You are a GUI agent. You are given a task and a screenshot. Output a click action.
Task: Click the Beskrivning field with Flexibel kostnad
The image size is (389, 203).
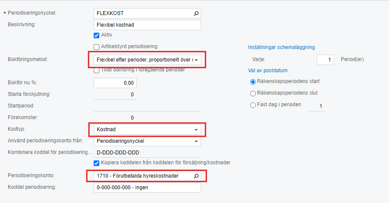point(147,25)
